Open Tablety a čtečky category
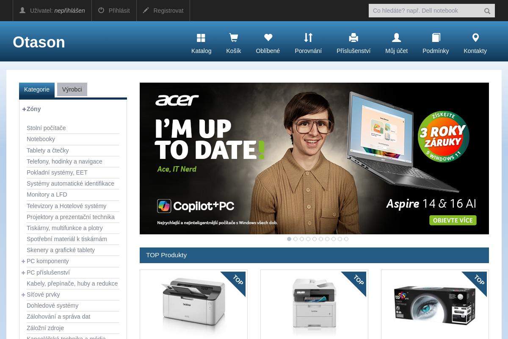The height and width of the screenshot is (339, 508). click(x=47, y=150)
